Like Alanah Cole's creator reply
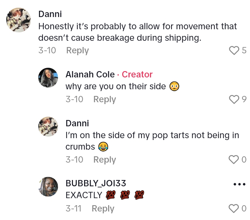 pyautogui.click(x=234, y=99)
